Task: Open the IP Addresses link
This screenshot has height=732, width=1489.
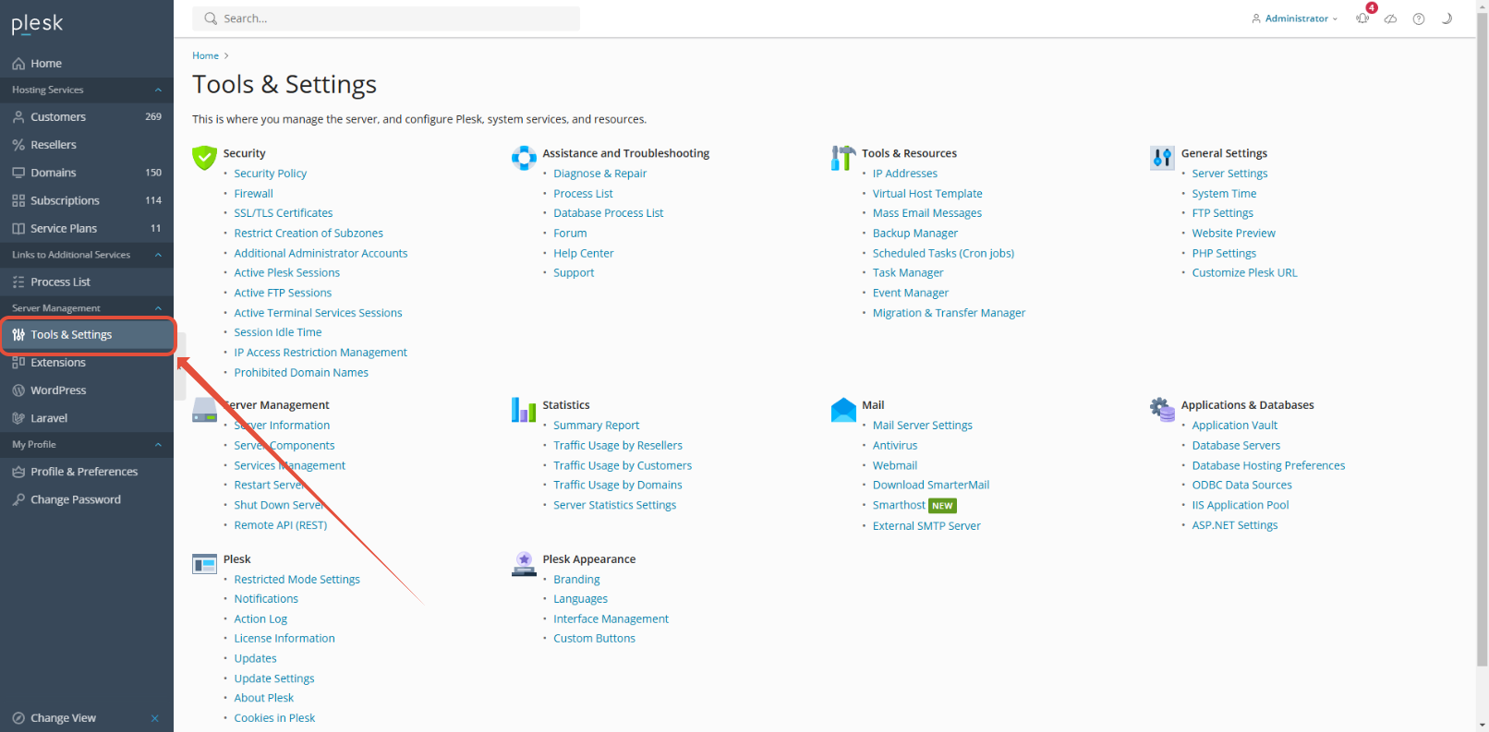Action: 904,174
